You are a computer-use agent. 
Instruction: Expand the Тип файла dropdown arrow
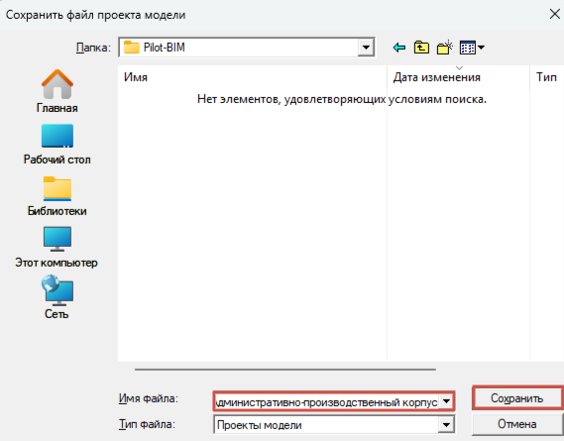[446, 425]
